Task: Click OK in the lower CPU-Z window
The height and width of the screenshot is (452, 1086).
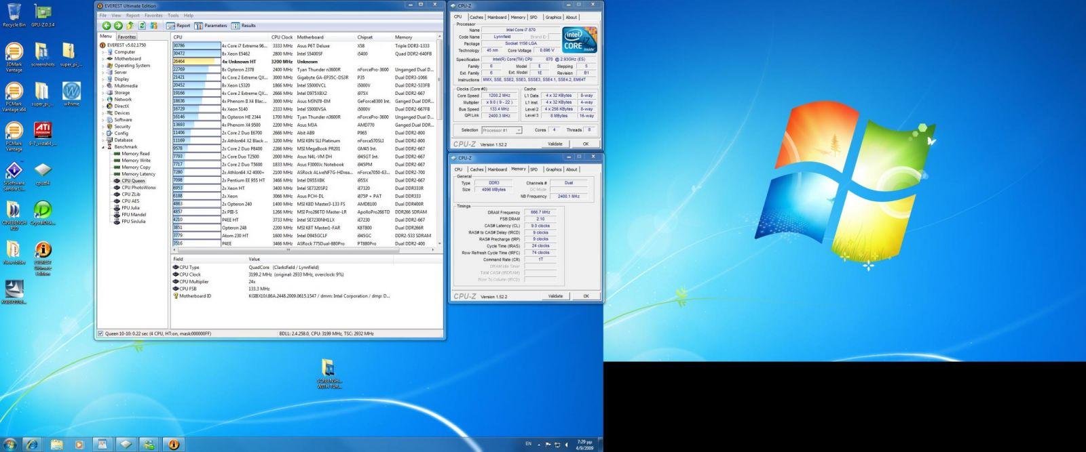Action: [586, 296]
